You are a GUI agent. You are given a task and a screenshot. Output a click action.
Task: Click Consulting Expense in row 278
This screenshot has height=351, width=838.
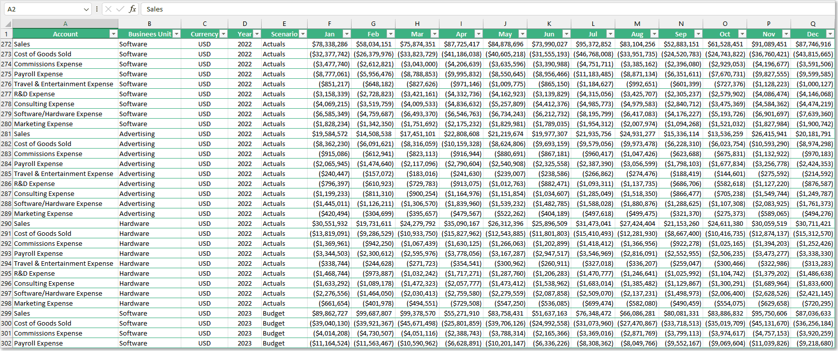click(65, 104)
